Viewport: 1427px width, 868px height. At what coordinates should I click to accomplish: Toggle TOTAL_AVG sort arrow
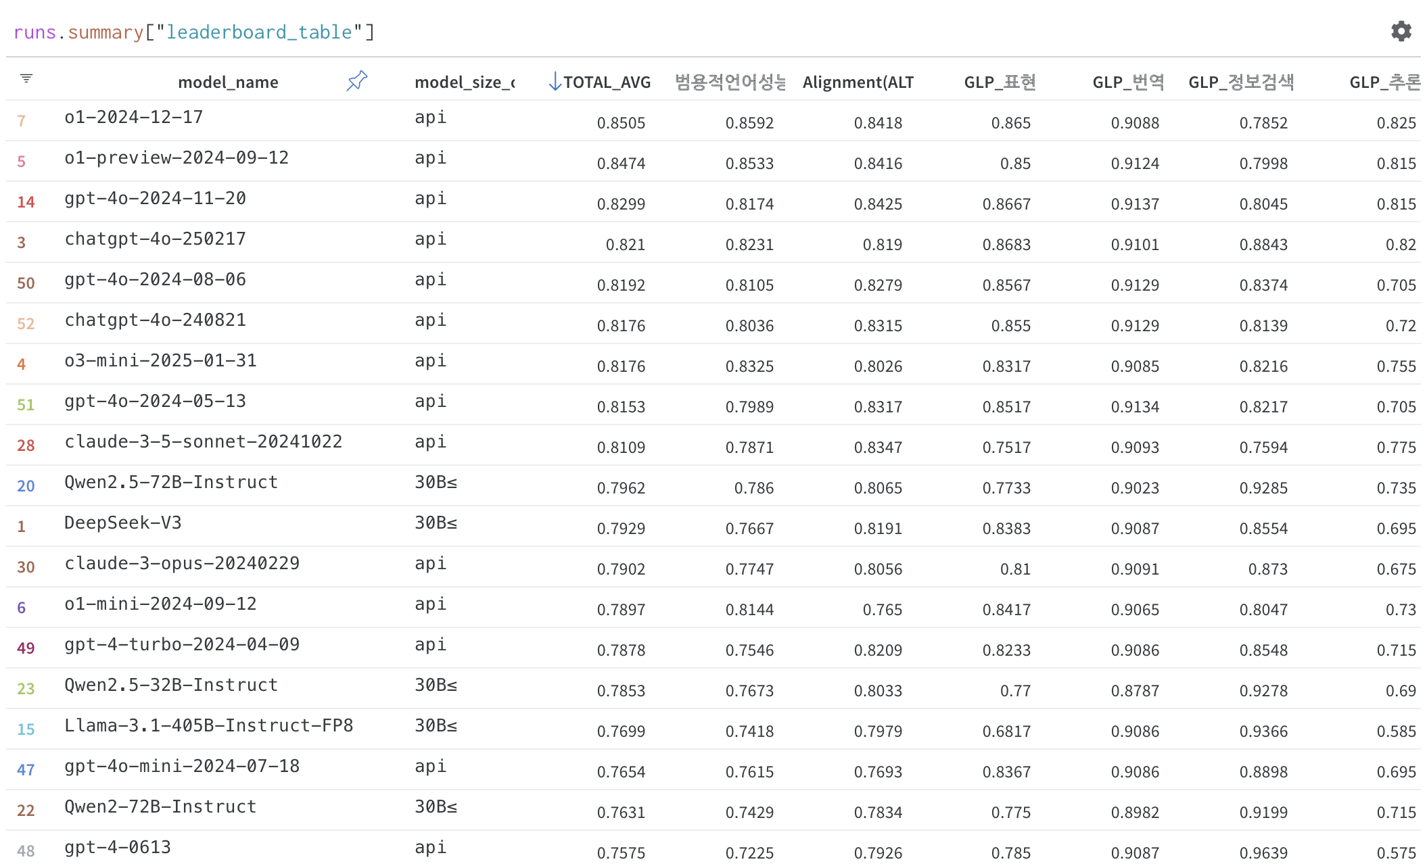click(555, 82)
